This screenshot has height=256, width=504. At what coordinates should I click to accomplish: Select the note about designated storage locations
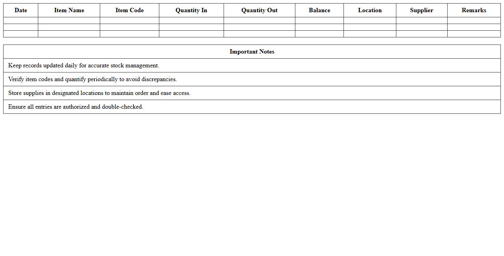tap(99, 93)
